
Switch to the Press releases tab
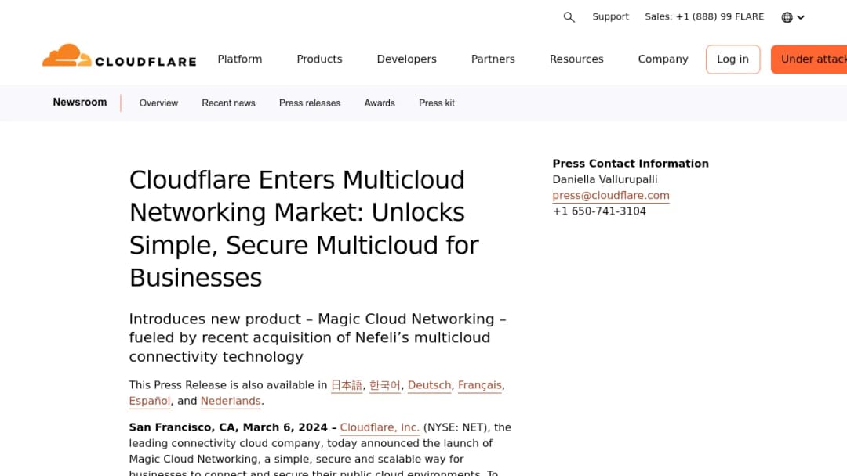coord(310,103)
